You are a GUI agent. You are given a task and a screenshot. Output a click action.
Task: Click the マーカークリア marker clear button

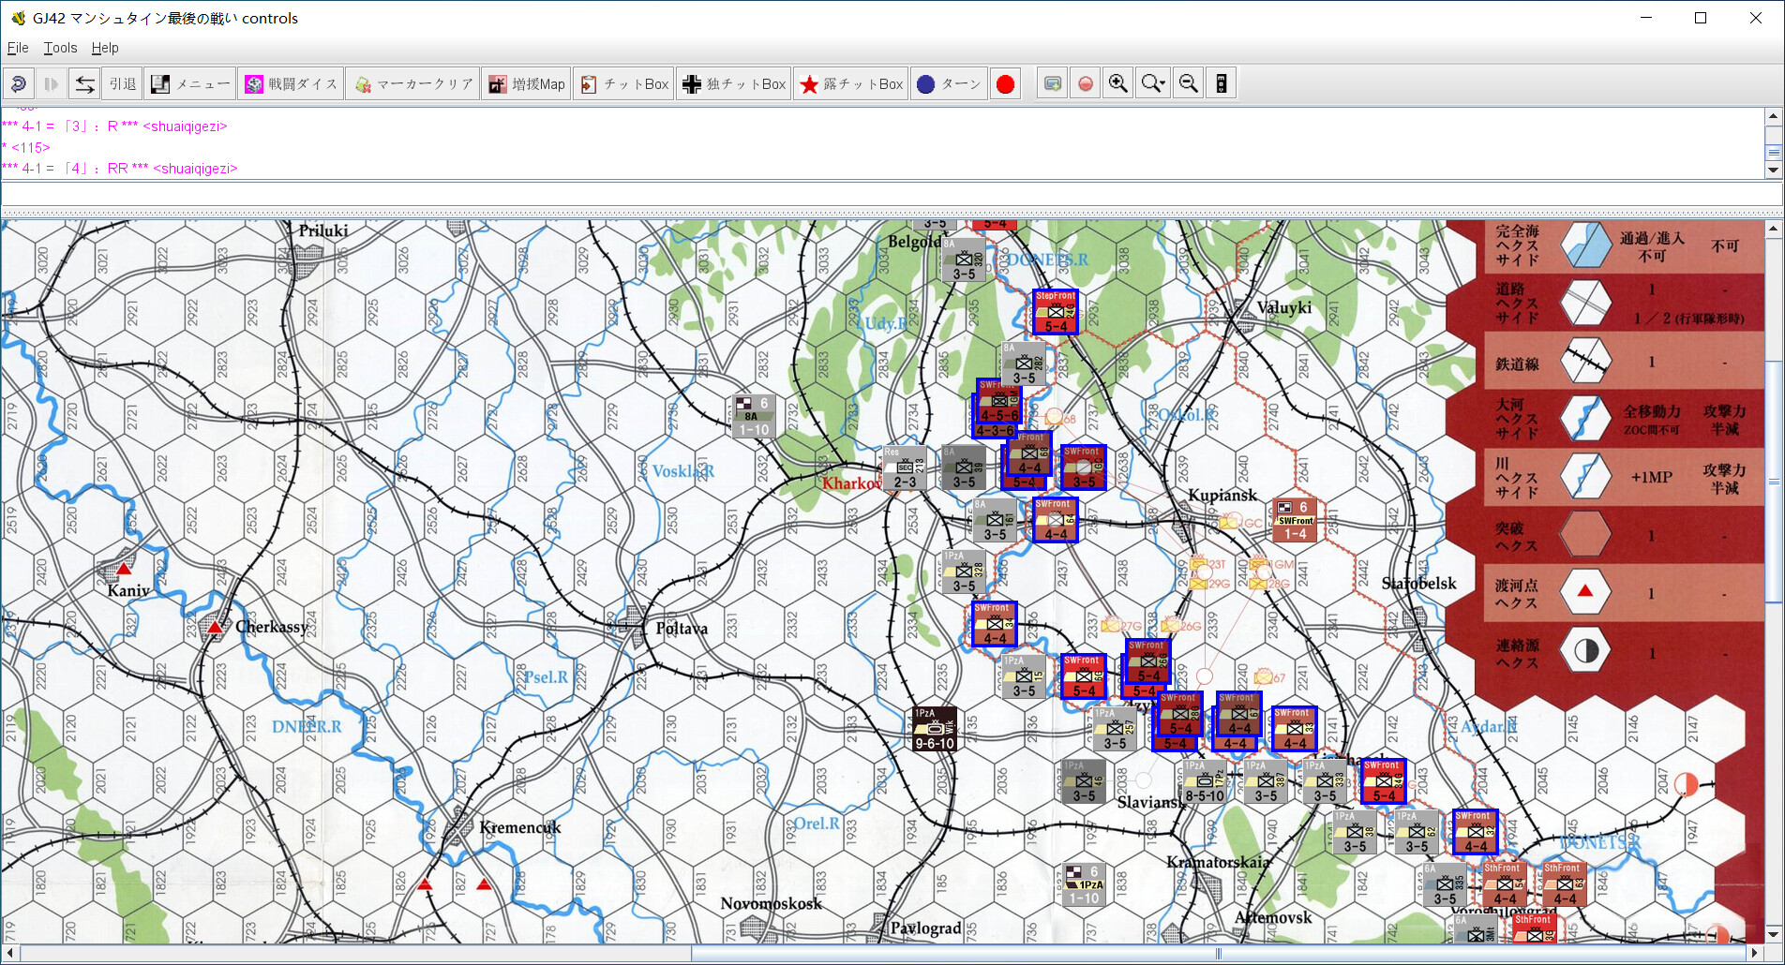pyautogui.click(x=413, y=84)
